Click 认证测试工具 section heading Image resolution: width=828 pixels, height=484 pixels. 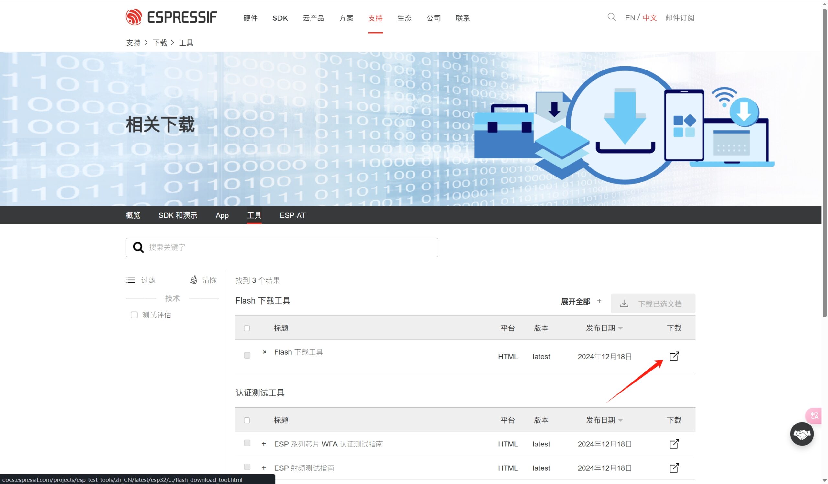coord(260,393)
